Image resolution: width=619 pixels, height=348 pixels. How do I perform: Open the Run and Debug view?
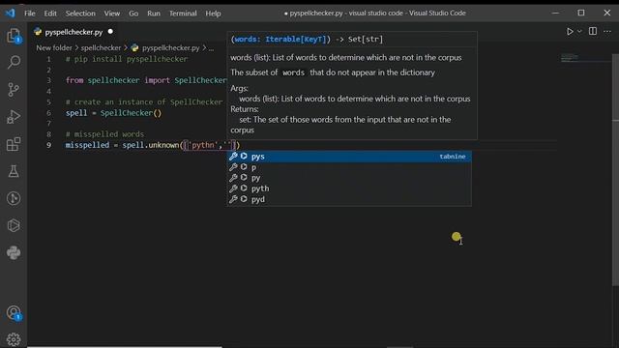click(x=14, y=117)
